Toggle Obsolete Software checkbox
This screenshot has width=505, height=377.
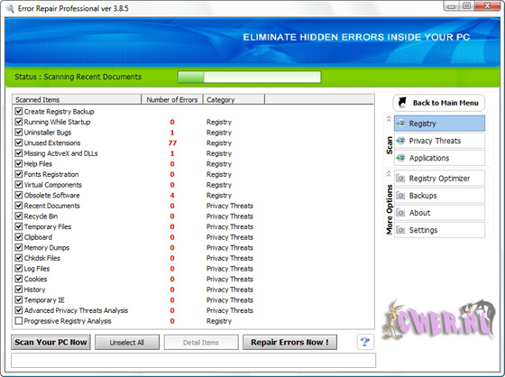tap(19, 196)
